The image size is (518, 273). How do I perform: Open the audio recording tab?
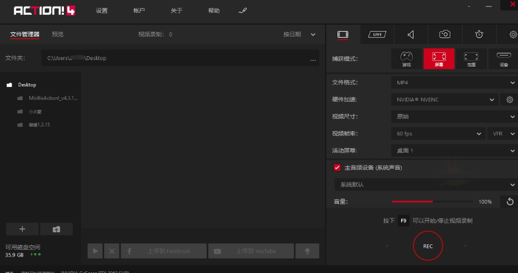click(411, 34)
